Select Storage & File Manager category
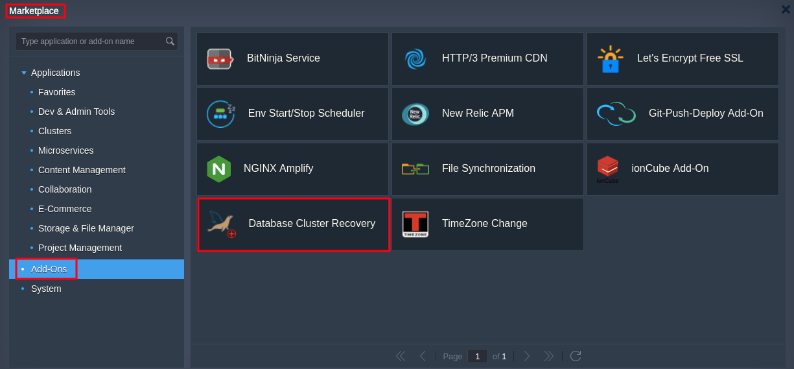794x369 pixels. 86,228
